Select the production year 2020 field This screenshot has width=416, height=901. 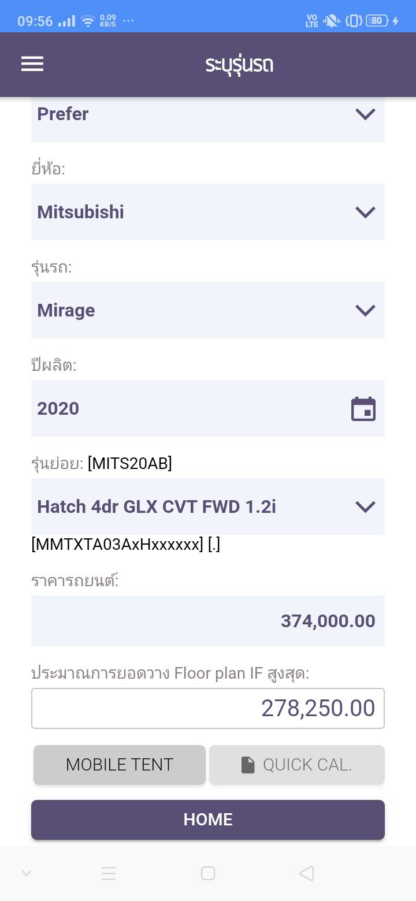(x=185, y=409)
